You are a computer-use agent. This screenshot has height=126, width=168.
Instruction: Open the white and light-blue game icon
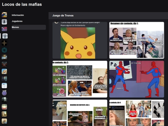[4, 86]
